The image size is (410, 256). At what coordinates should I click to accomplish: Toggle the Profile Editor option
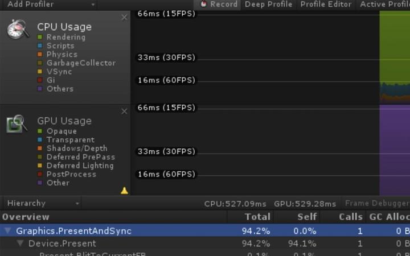tap(326, 5)
